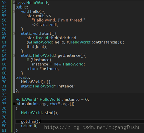Click 'argv[]' parameter in main
144x133 pixels.
[68, 104]
